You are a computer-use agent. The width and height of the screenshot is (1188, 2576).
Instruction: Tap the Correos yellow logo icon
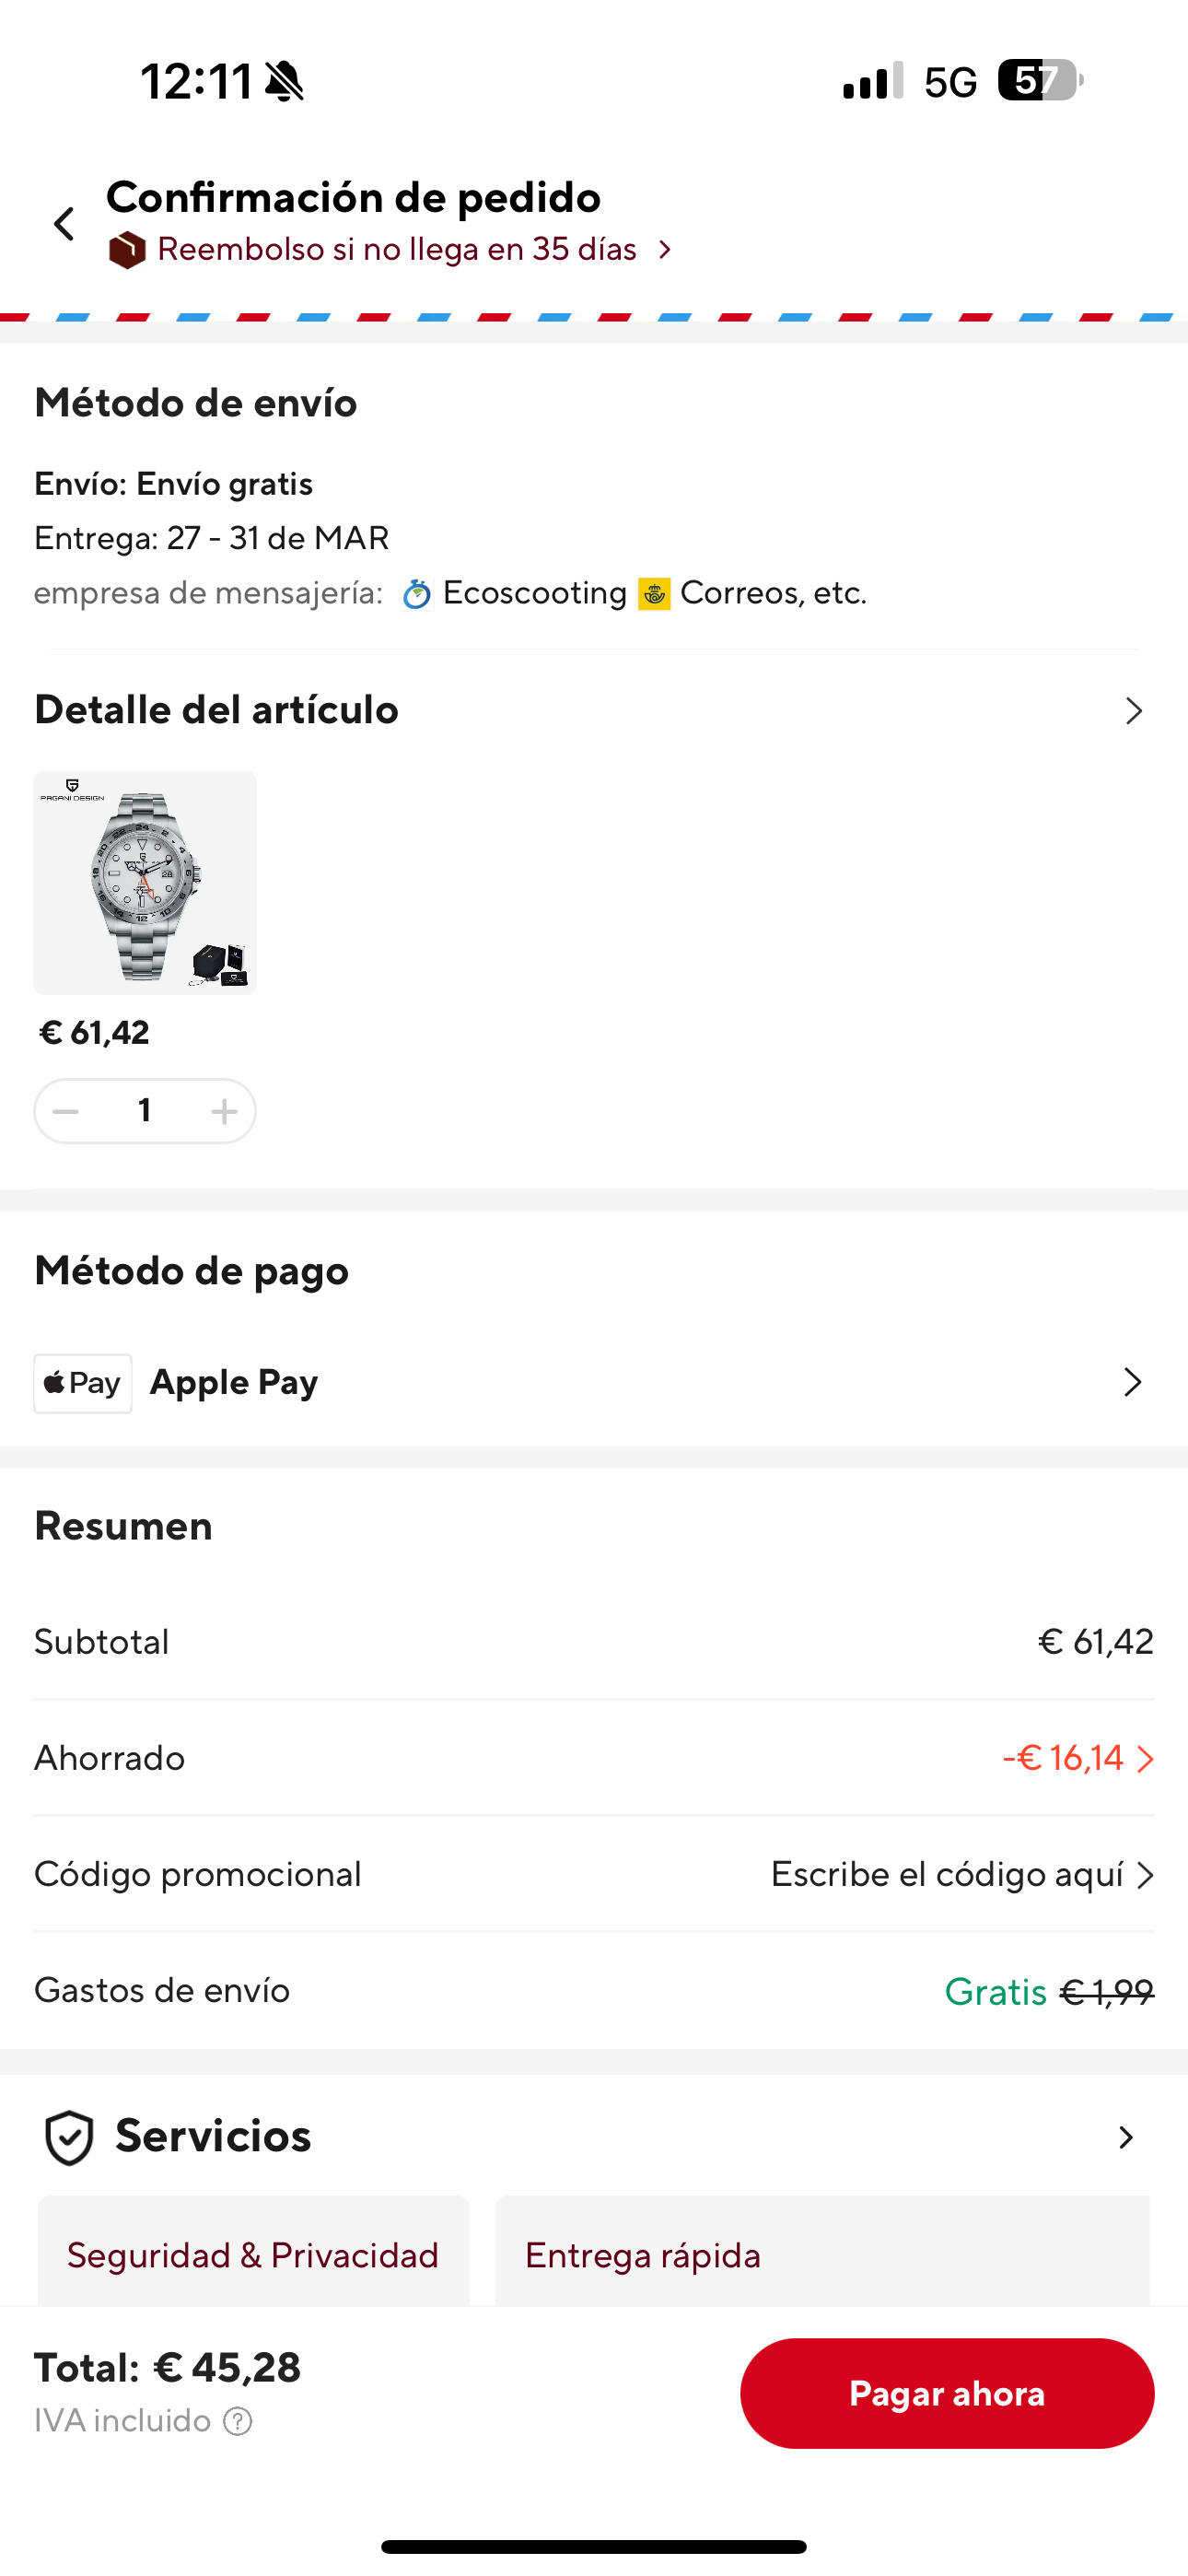(x=654, y=594)
